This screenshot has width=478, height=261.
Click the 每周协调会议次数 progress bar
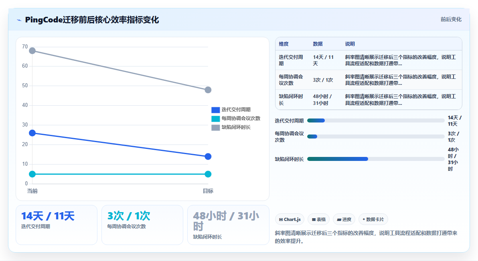click(376, 137)
